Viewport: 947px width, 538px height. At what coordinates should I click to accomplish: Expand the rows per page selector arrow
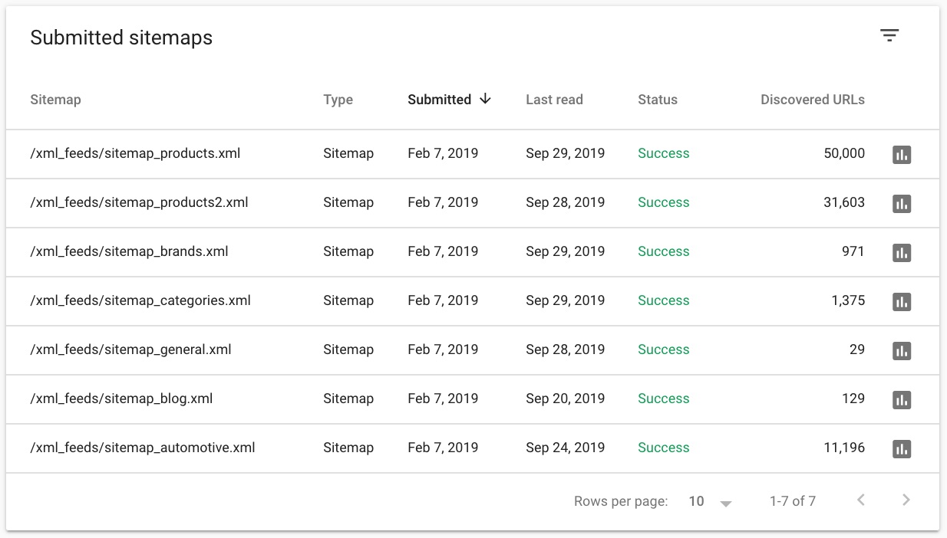point(724,503)
